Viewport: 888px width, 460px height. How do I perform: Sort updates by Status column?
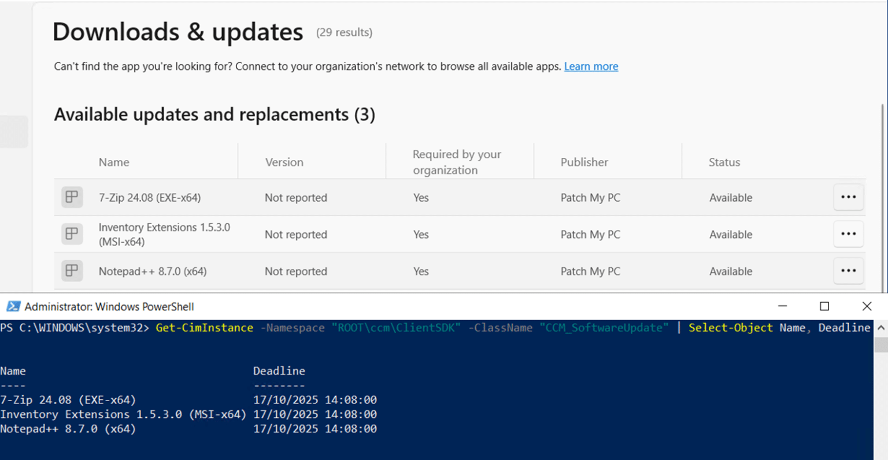point(724,162)
